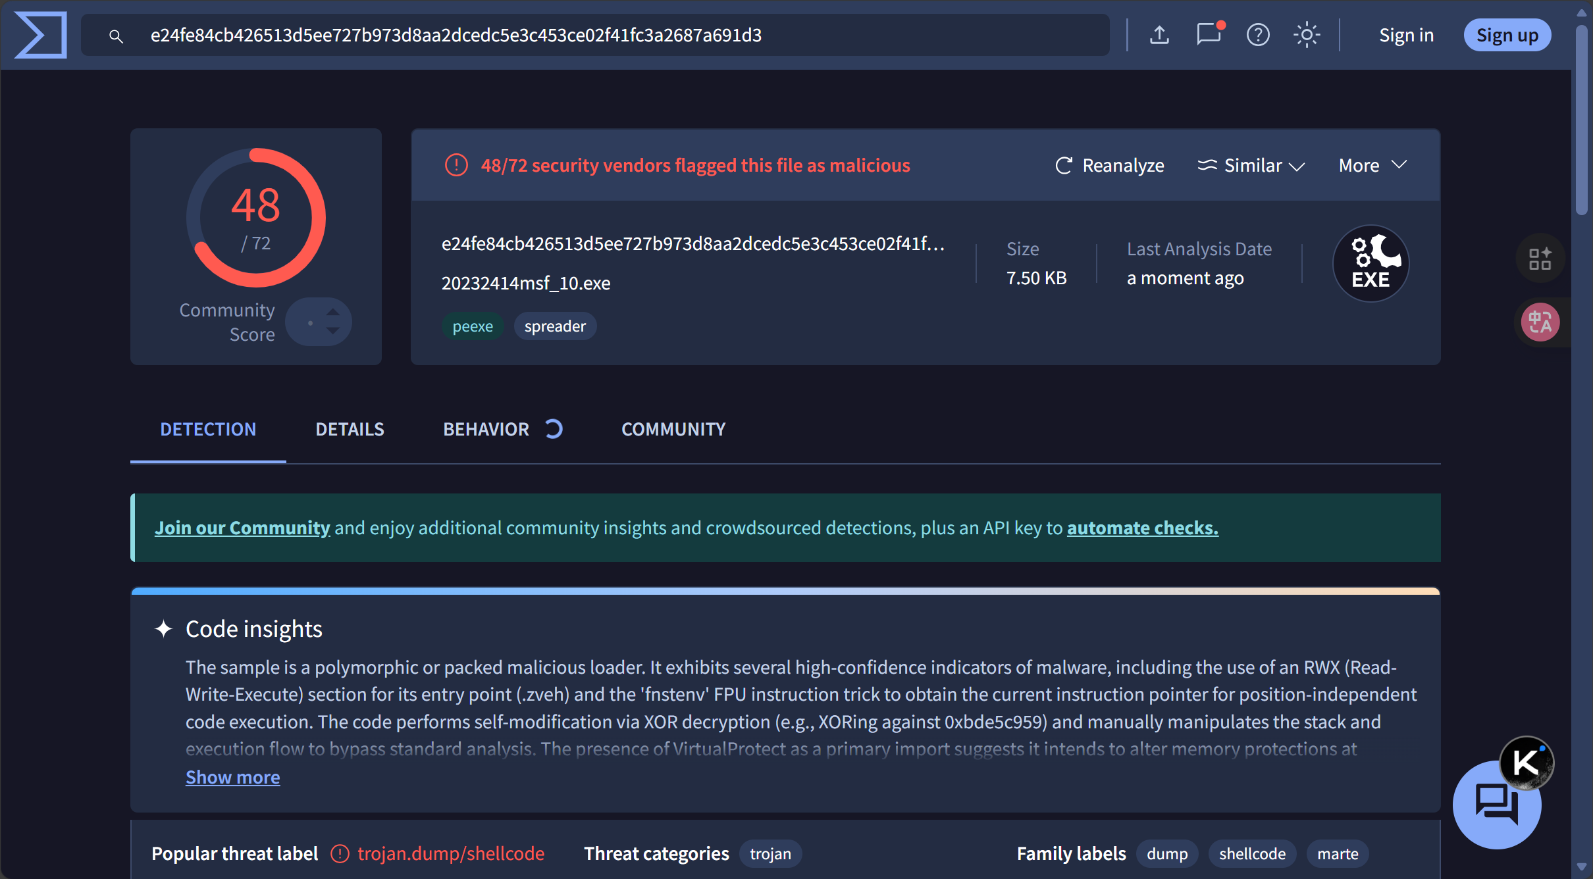Click the hash search input field
Viewport: 1593px width, 879px height.
click(592, 35)
